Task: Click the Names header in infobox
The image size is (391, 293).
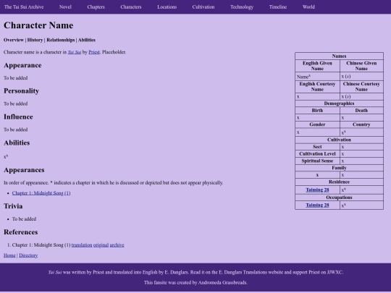Action: click(339, 56)
